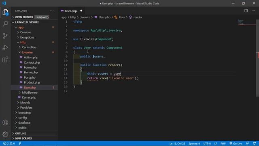This screenshot has width=259, height=146.
Task: Click Livewire in the breadcrumb
Action: (x=85, y=17)
